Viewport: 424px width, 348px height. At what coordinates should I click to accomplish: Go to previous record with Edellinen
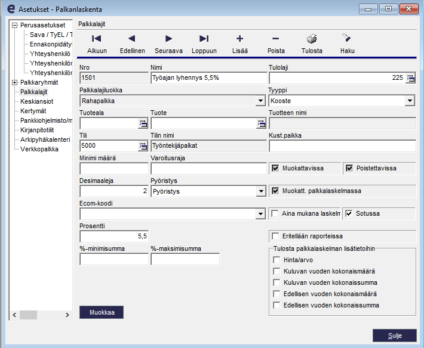coord(132,44)
